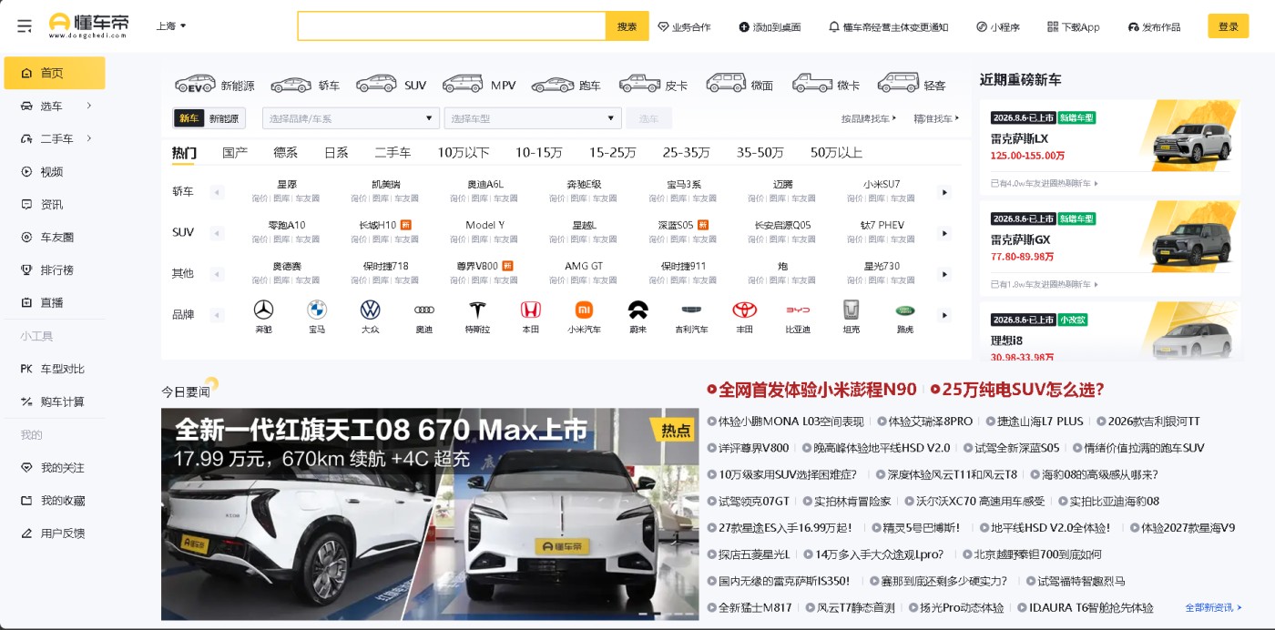Open the 全部新资讯 link
1275x630 pixels.
click(x=1214, y=607)
